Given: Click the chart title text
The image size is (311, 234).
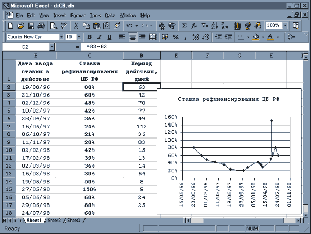Looking at the screenshot, I should tap(229, 99).
